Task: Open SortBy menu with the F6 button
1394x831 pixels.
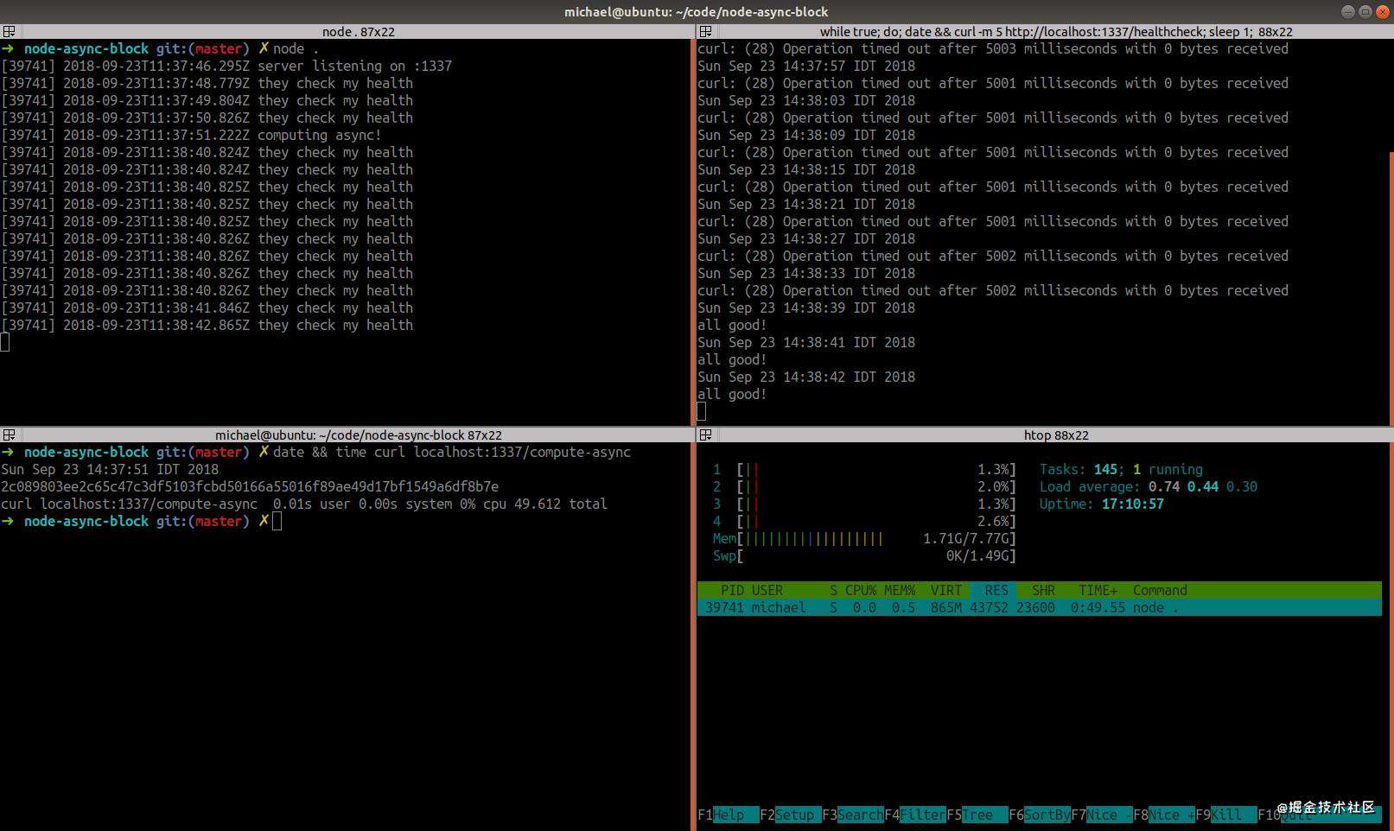Action: [1040, 815]
